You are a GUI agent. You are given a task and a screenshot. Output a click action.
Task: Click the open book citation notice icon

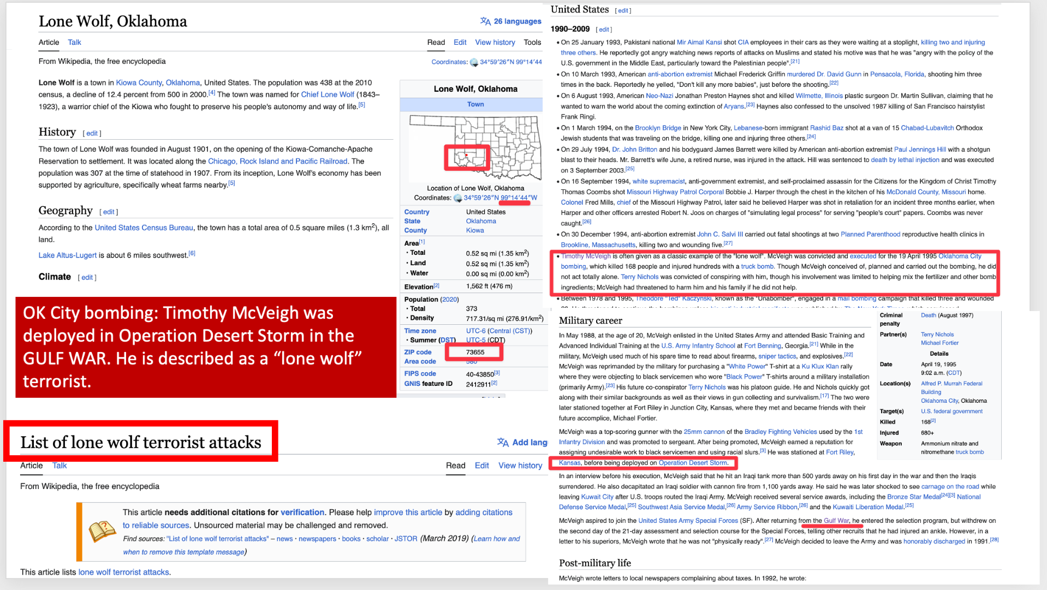coord(102,531)
